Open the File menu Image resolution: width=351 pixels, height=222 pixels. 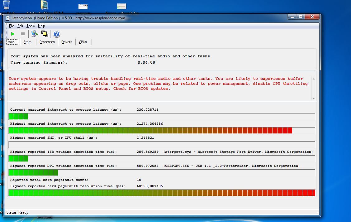(12, 26)
